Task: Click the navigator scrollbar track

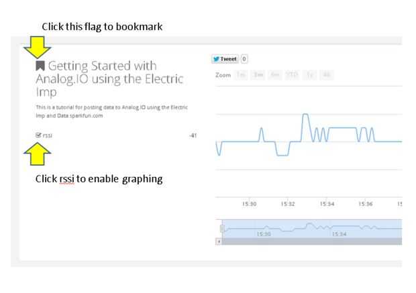Action: pos(309,241)
